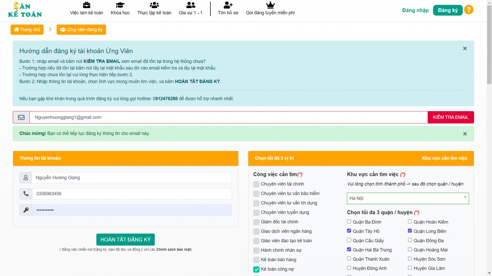492x276 pixels.
Task: Open Thực tập kế toán group icon
Action: 154,5
